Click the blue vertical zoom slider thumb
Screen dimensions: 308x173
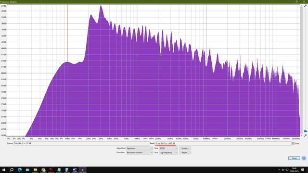pyautogui.click(x=306, y=131)
